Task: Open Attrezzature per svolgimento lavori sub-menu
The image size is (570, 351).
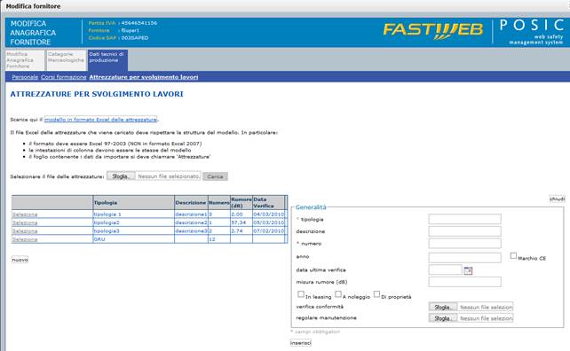Action: coord(144,77)
